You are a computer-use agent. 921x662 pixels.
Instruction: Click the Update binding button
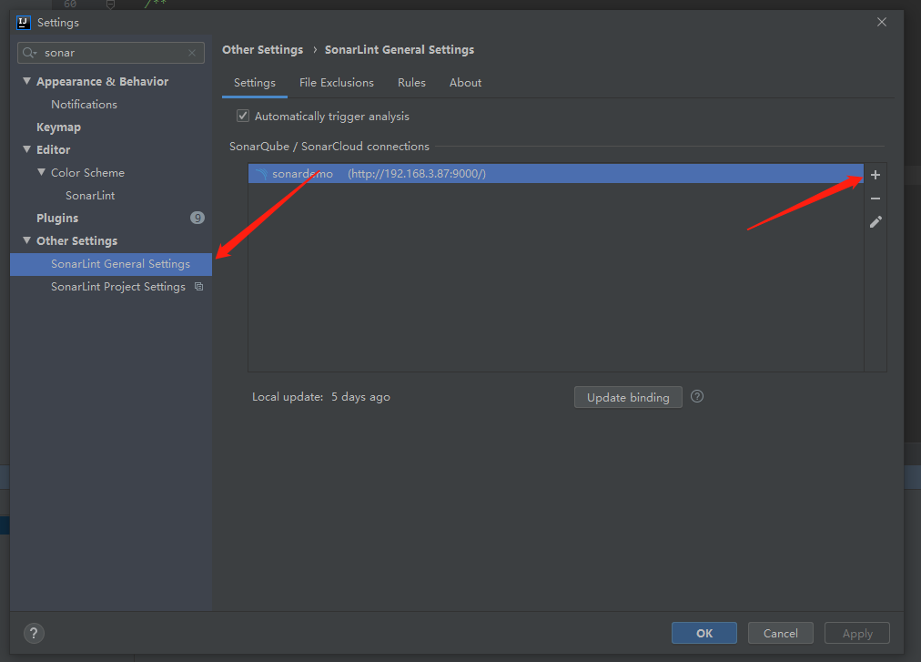coord(628,397)
